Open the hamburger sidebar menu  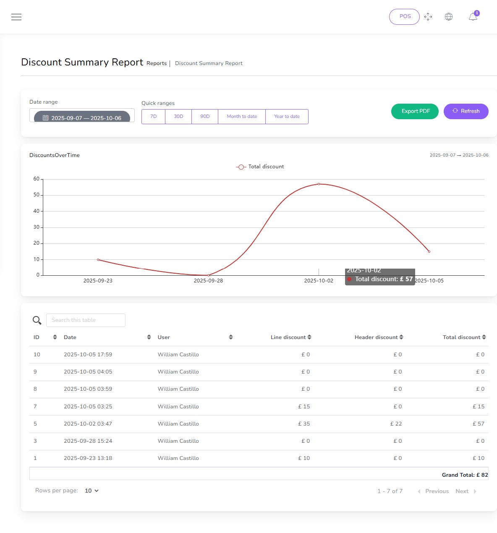(16, 17)
